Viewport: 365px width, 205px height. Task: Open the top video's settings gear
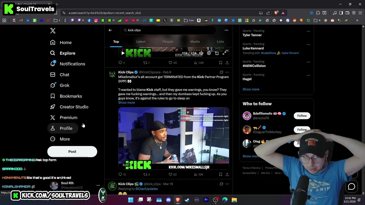pyautogui.click(x=209, y=53)
